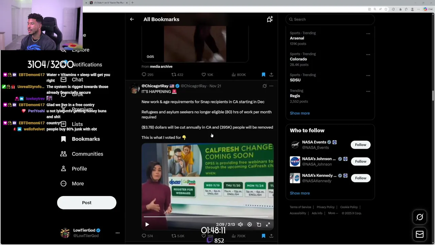Remove bookmark on the 700K views post
This screenshot has height=245, width=435.
[x=263, y=236]
